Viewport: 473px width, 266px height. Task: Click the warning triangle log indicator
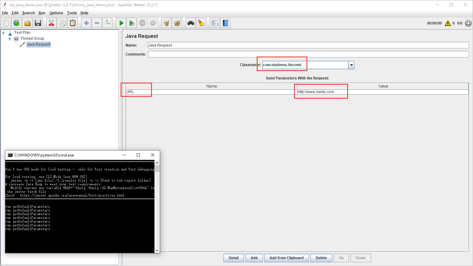(x=448, y=23)
